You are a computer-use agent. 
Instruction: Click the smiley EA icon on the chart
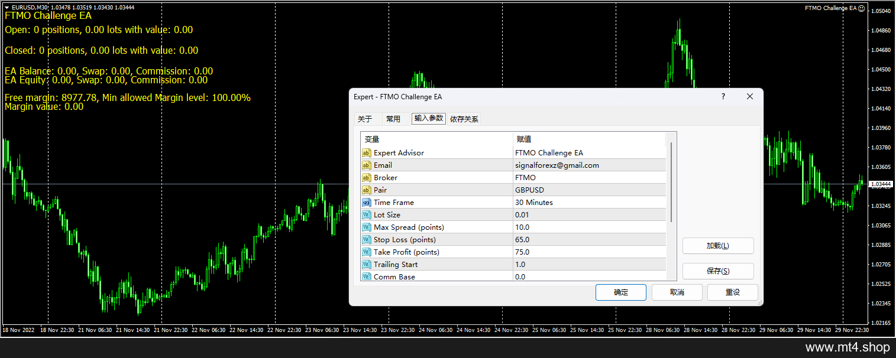(862, 8)
